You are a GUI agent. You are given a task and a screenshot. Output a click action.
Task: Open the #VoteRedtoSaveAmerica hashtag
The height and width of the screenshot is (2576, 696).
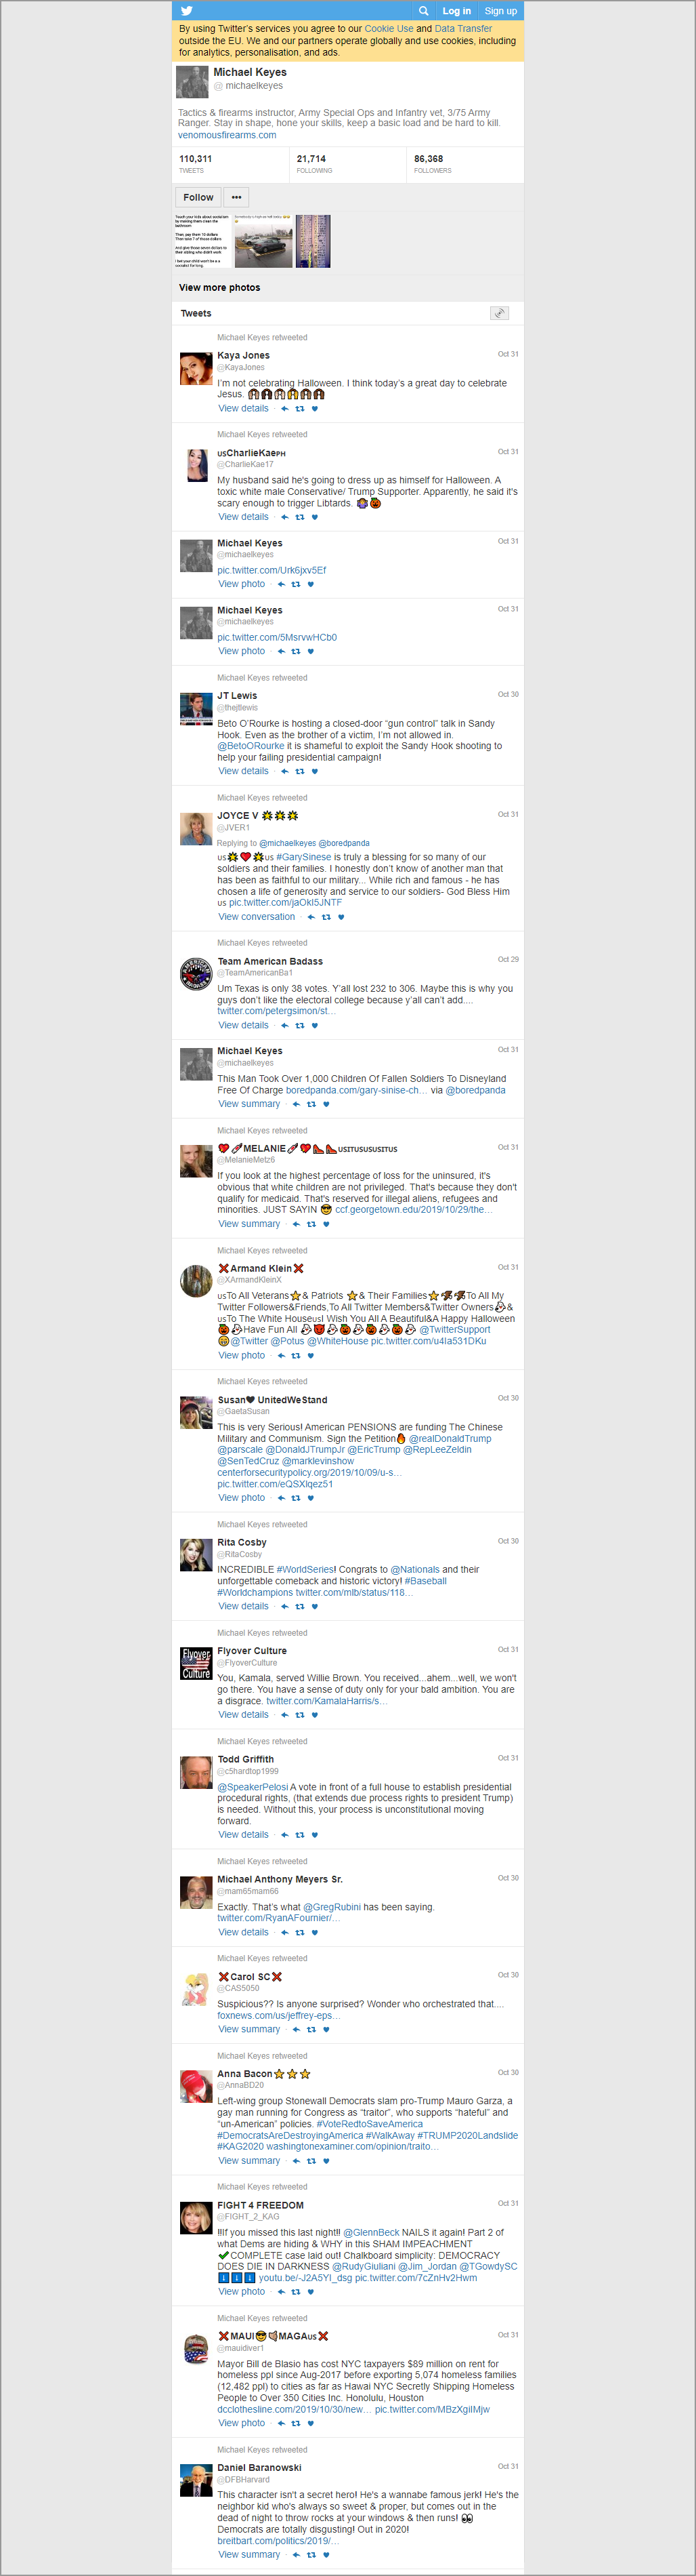(370, 2124)
